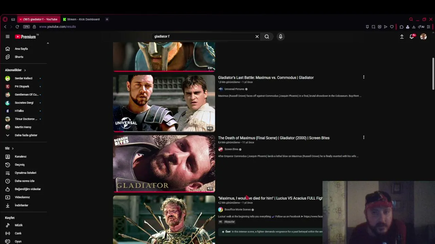The image size is (435, 244).
Task: Open the extensions puzzle icon
Action: click(x=401, y=27)
